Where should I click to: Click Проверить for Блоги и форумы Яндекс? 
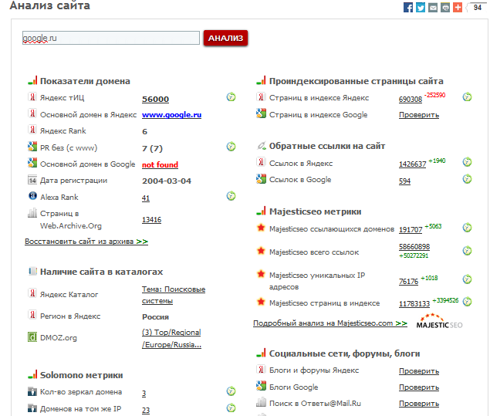click(419, 371)
